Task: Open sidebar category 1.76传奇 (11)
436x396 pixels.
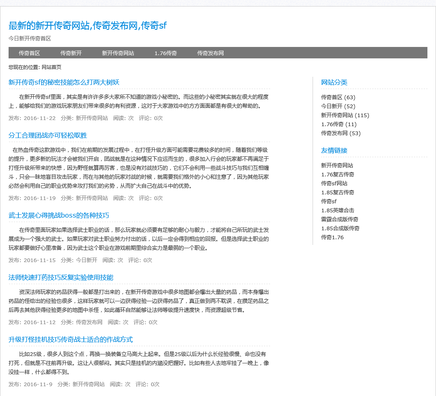Action: [x=339, y=124]
